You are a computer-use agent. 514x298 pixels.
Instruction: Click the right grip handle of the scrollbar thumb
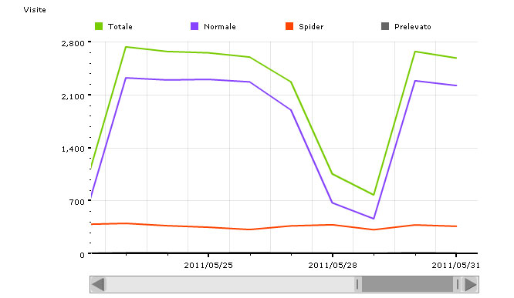point(458,284)
